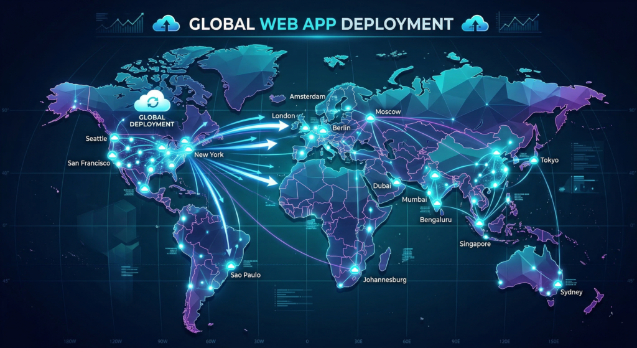637x348 pixels.
Task: Select the Singapore city label
Action: (x=475, y=244)
